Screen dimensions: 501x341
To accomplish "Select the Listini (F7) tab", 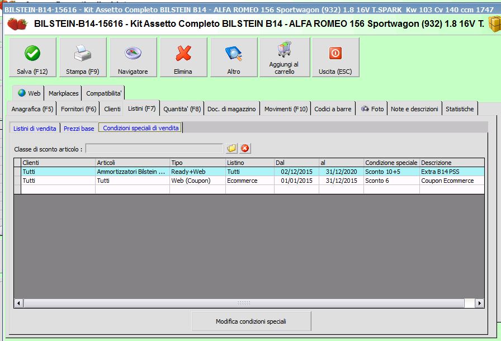I will click(141, 108).
